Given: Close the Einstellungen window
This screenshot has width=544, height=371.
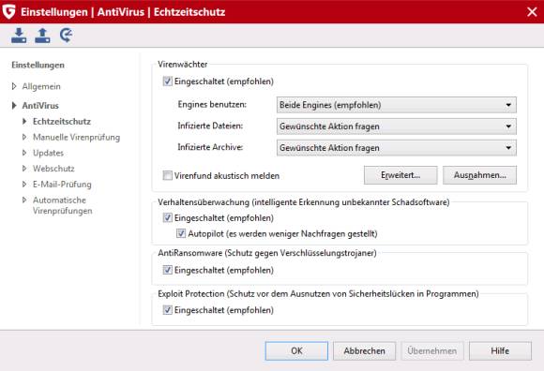Looking at the screenshot, I should point(532,12).
